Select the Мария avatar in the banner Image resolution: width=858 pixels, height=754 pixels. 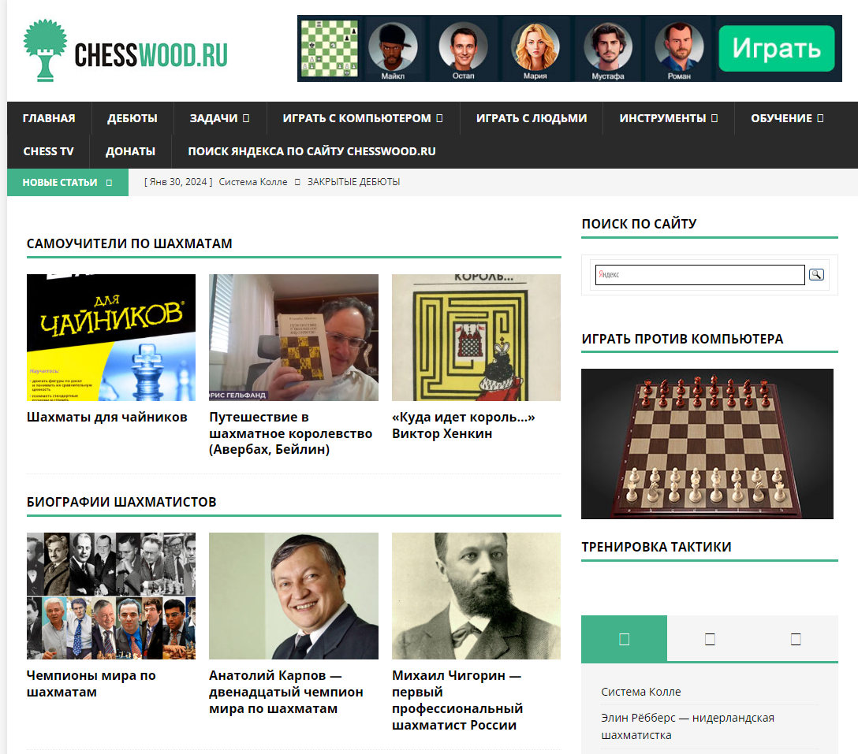(535, 50)
